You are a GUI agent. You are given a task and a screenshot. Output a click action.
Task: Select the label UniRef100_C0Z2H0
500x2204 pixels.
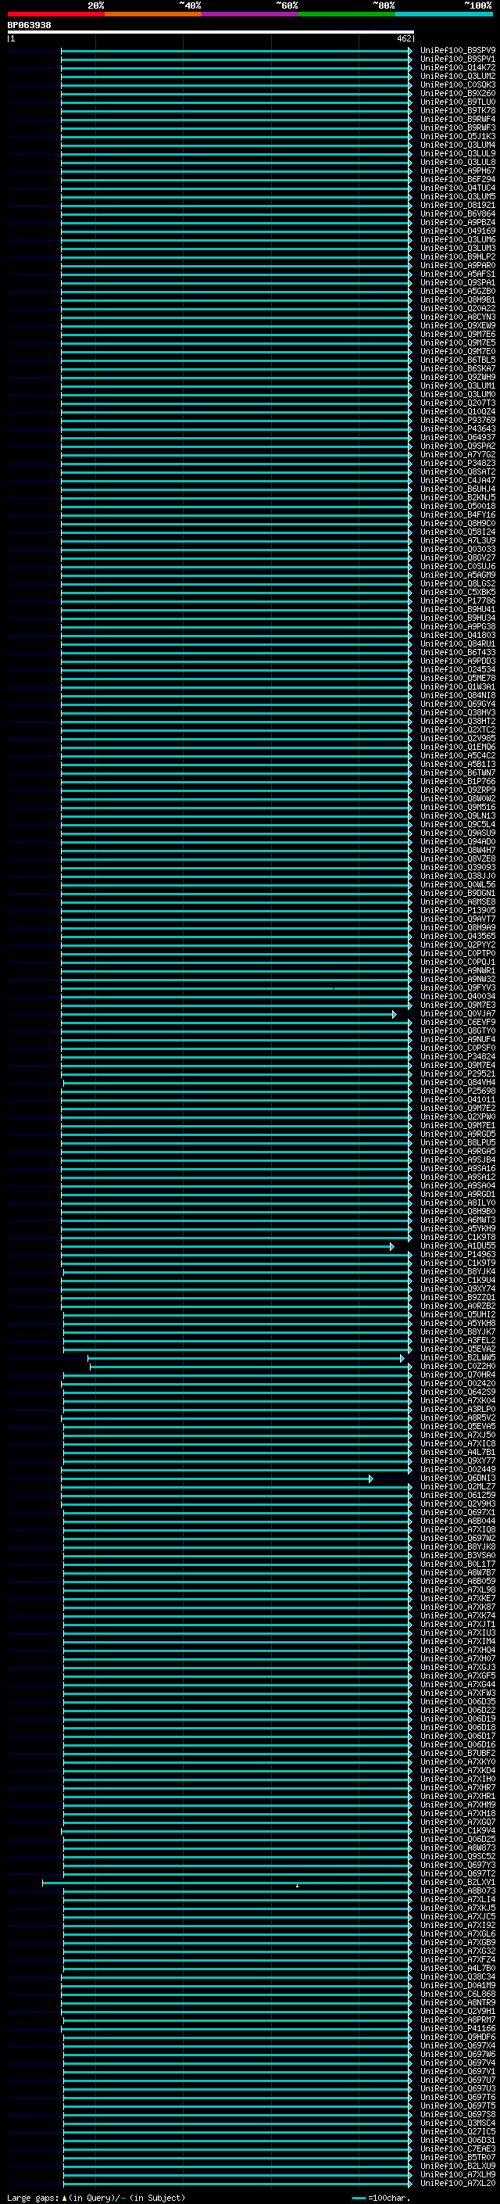pyautogui.click(x=457, y=1367)
